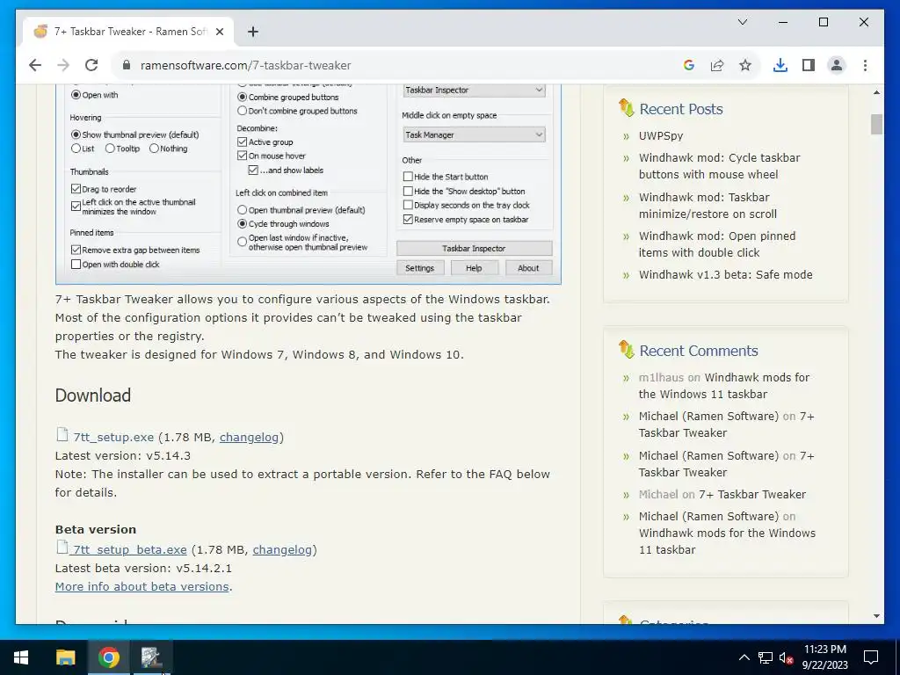Click the page scrollbar thumb
Screen dimensions: 900x675
click(876, 125)
